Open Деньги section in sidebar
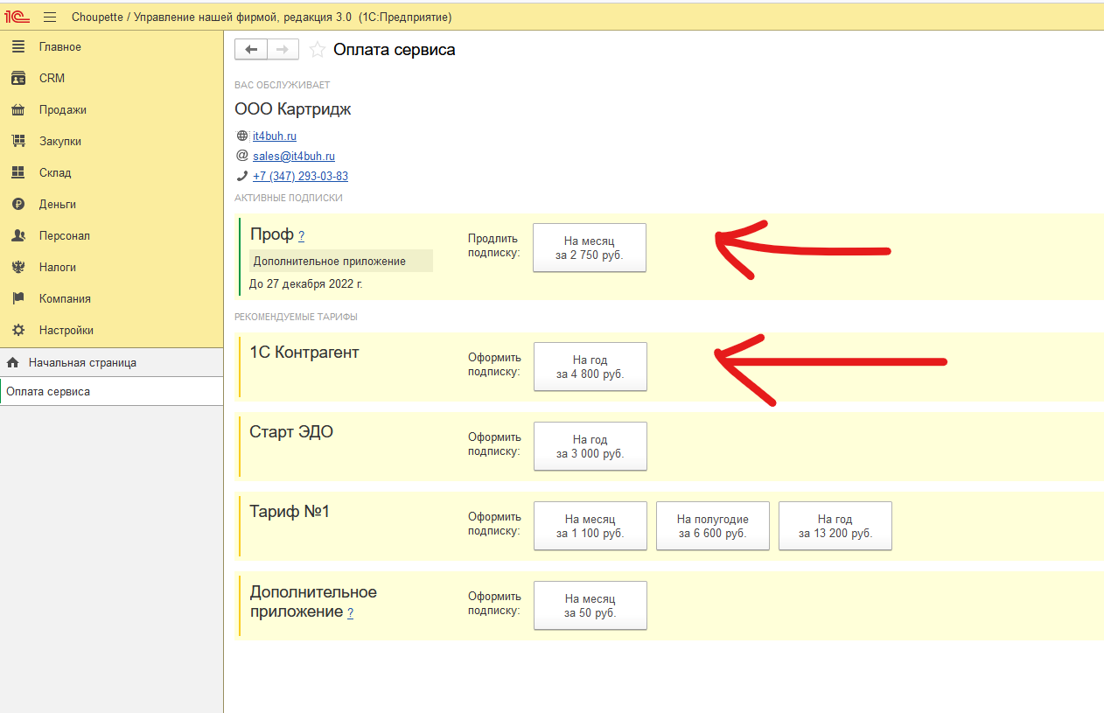The width and height of the screenshot is (1104, 713). 57,204
